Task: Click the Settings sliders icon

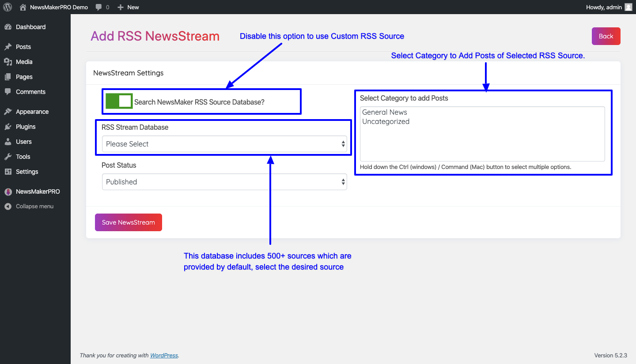Action: tap(8, 172)
